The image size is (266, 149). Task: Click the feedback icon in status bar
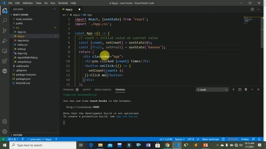pyautogui.click(x=254, y=139)
